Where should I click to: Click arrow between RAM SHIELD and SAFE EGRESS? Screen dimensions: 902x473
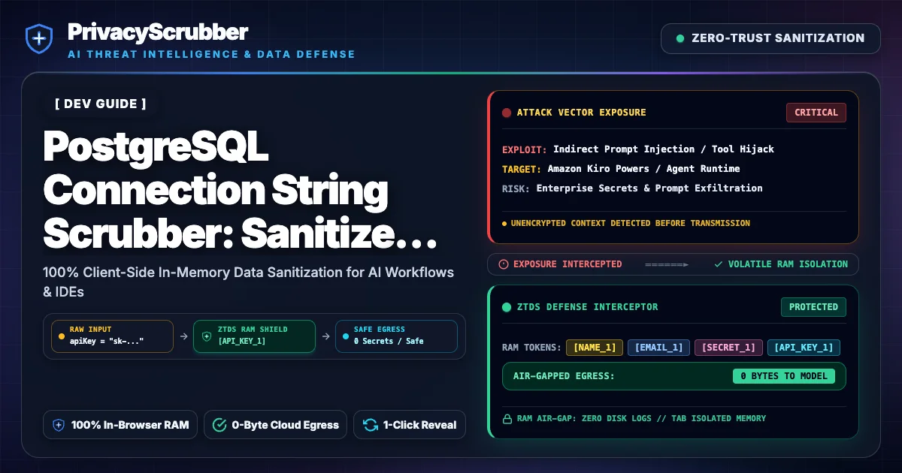pos(325,336)
